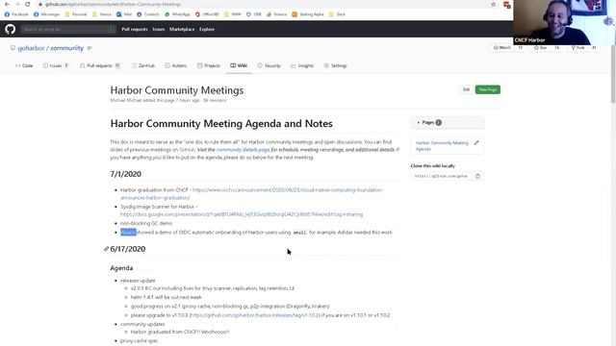Open Pull requests in the GitHub header

pos(135,29)
